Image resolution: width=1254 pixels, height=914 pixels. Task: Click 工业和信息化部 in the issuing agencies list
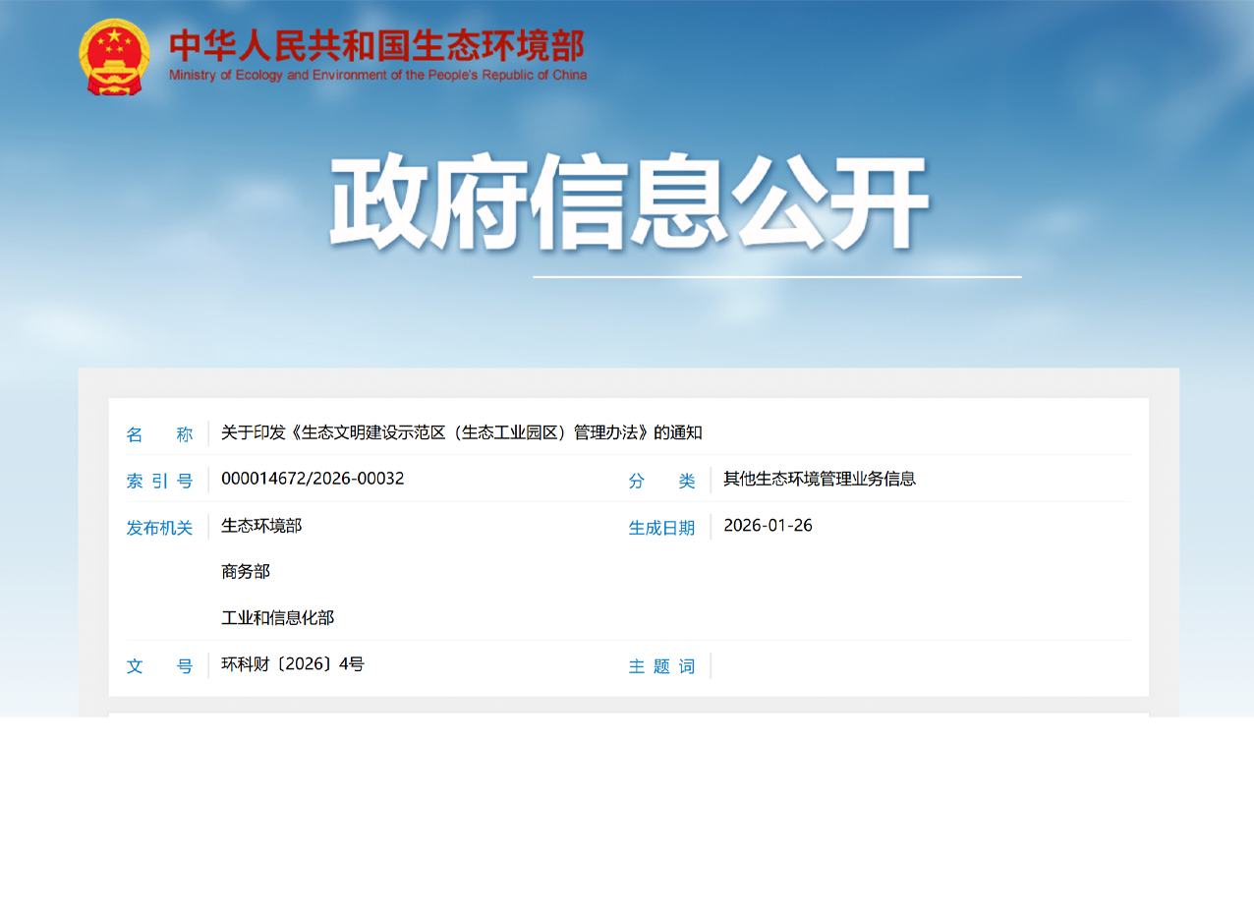point(277,618)
